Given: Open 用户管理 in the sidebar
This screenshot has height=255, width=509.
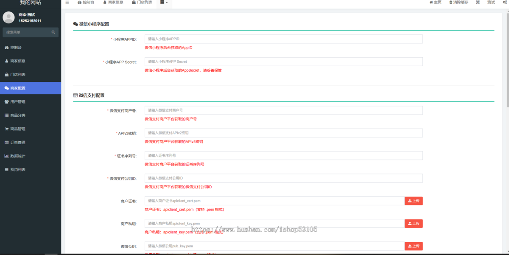Looking at the screenshot, I should [31, 102].
